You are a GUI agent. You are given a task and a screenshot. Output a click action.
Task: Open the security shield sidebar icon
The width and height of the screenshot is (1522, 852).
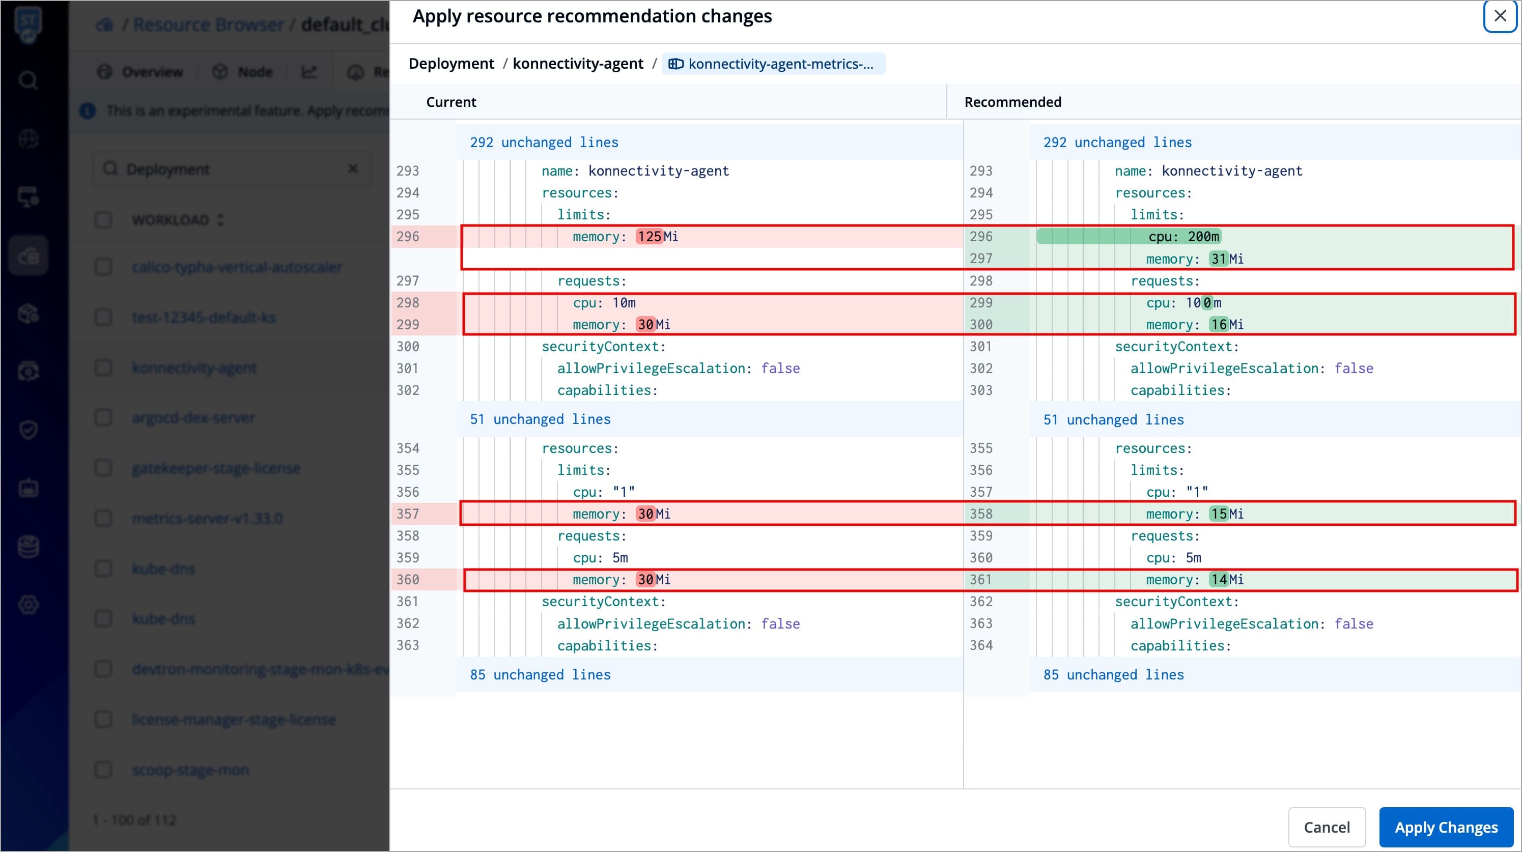coord(28,430)
